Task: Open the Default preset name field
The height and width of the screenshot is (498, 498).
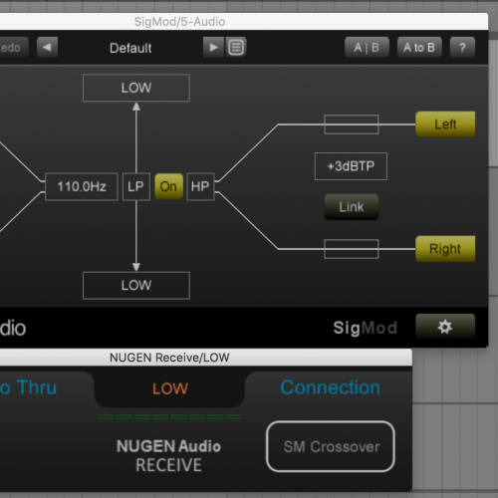Action: (130, 48)
